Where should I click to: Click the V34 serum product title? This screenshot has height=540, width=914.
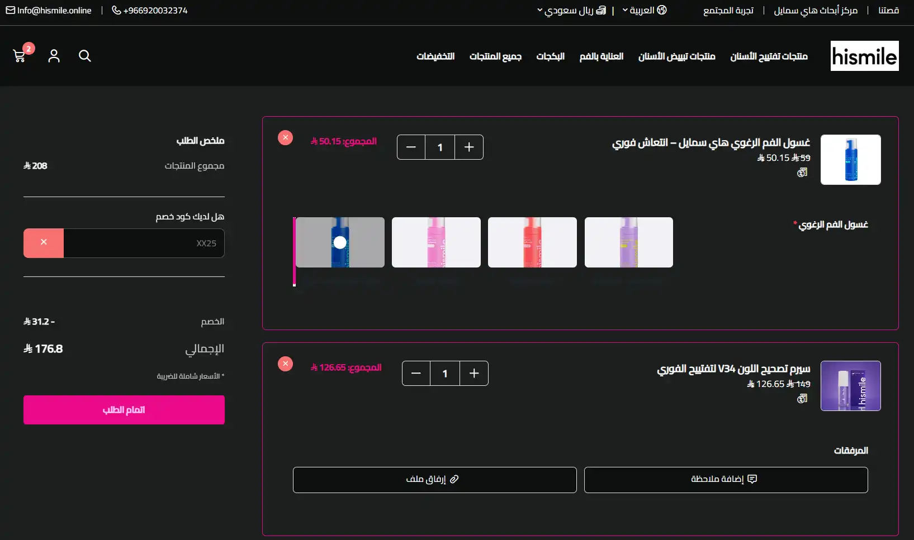pyautogui.click(x=733, y=369)
